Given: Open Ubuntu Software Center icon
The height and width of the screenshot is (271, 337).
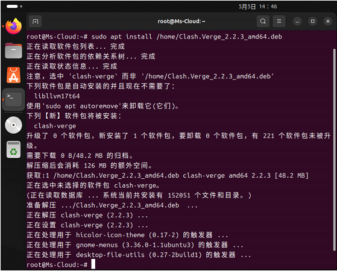Looking at the screenshot, I should pos(13,75).
